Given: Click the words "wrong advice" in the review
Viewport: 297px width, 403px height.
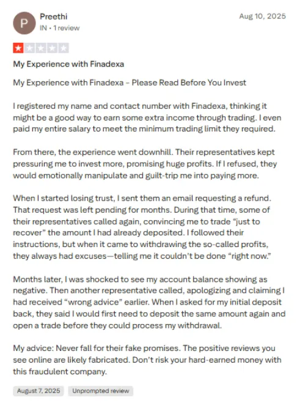Looking at the screenshot, I should (x=94, y=301).
